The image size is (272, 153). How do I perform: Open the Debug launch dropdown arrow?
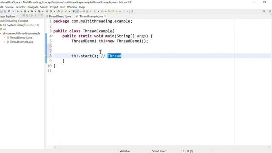click(21, 11)
